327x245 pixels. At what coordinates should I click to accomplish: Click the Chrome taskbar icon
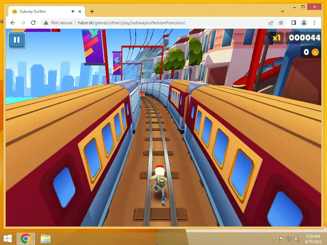click(26, 239)
